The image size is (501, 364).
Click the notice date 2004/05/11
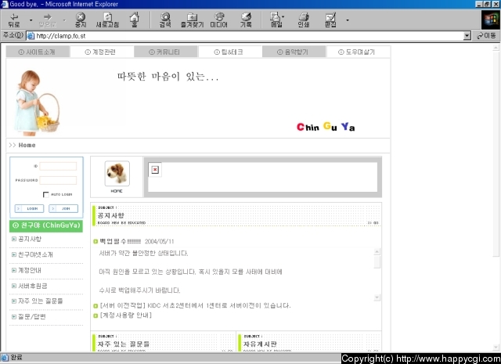159,242
